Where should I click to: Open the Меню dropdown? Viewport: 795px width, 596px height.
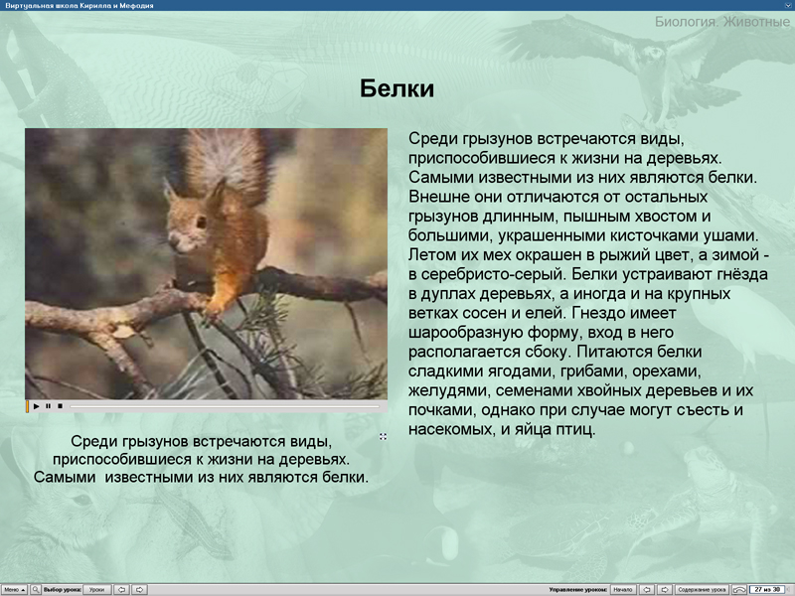(x=13, y=589)
